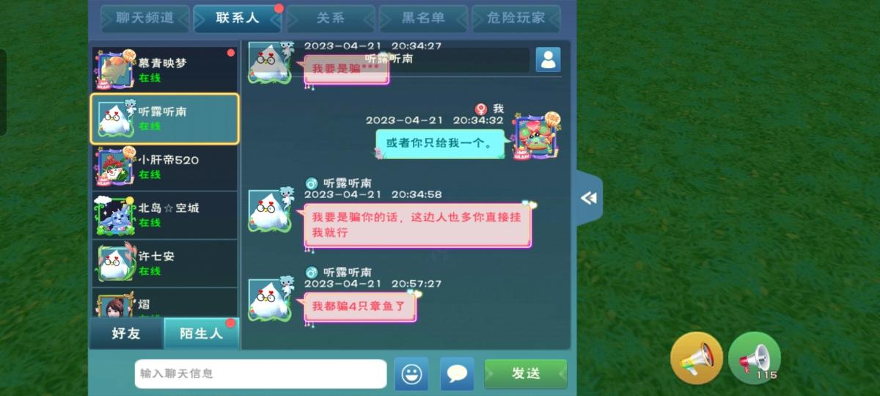This screenshot has height=396, width=880.
Task: Switch to the 聊天频道 tab
Action: (x=145, y=18)
